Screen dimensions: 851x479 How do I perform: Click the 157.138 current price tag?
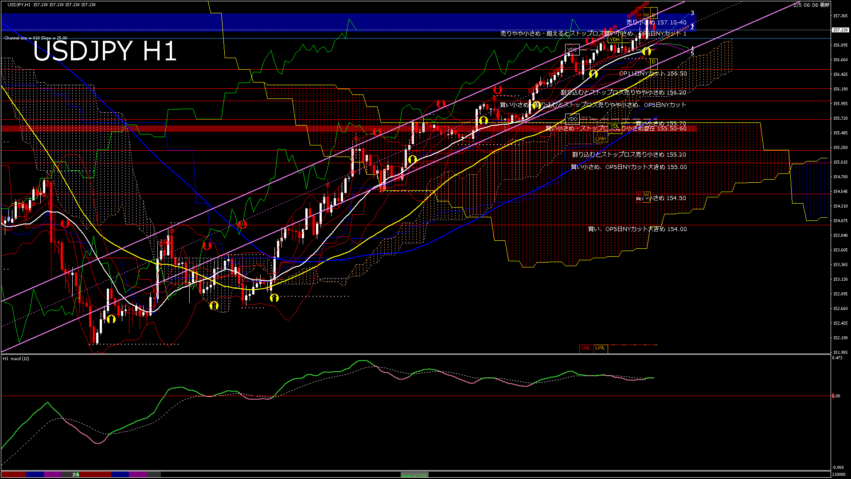pyautogui.click(x=840, y=30)
